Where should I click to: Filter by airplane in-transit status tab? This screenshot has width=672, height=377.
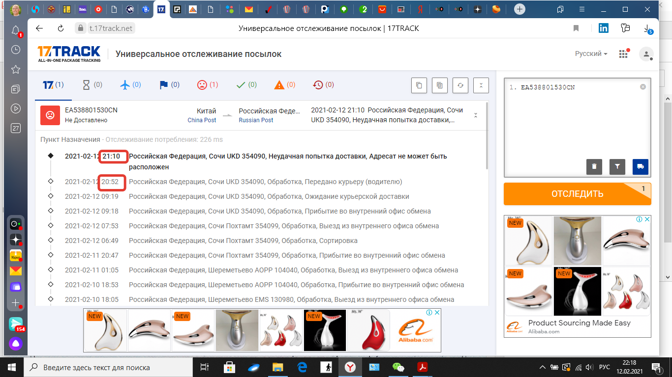click(130, 85)
